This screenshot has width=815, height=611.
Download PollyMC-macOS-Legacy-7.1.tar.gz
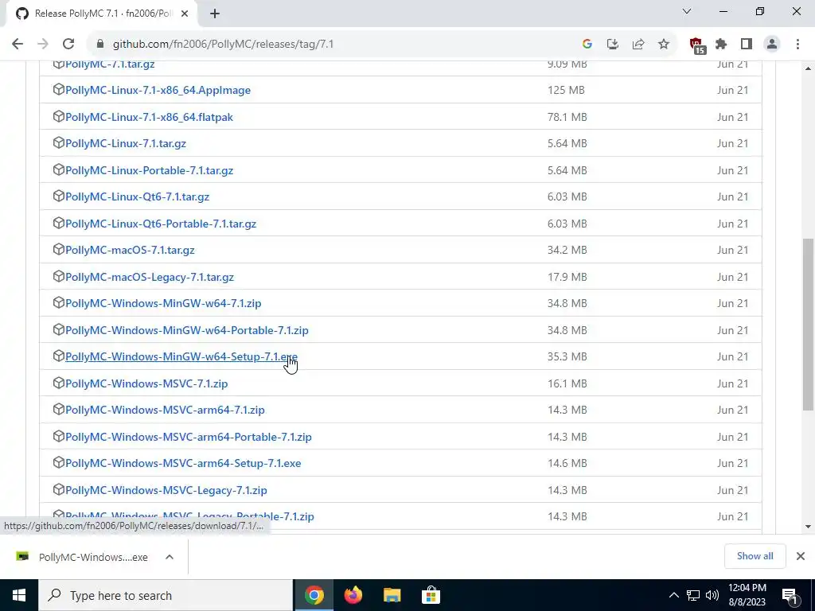pyautogui.click(x=150, y=278)
